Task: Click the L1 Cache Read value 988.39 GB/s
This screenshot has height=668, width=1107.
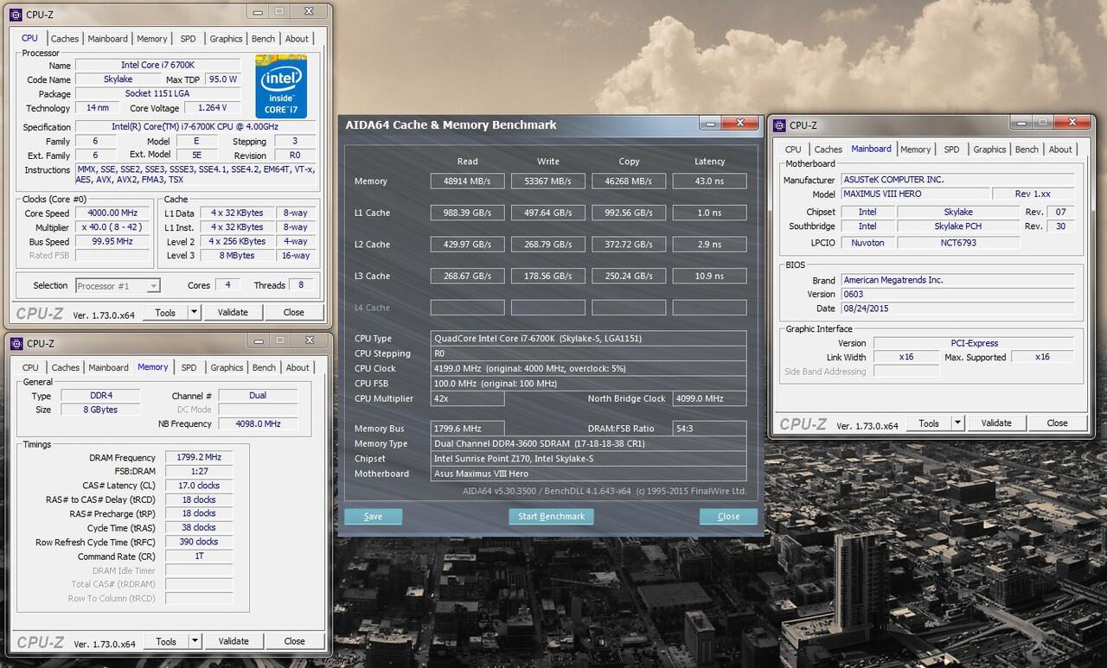Action: click(467, 213)
